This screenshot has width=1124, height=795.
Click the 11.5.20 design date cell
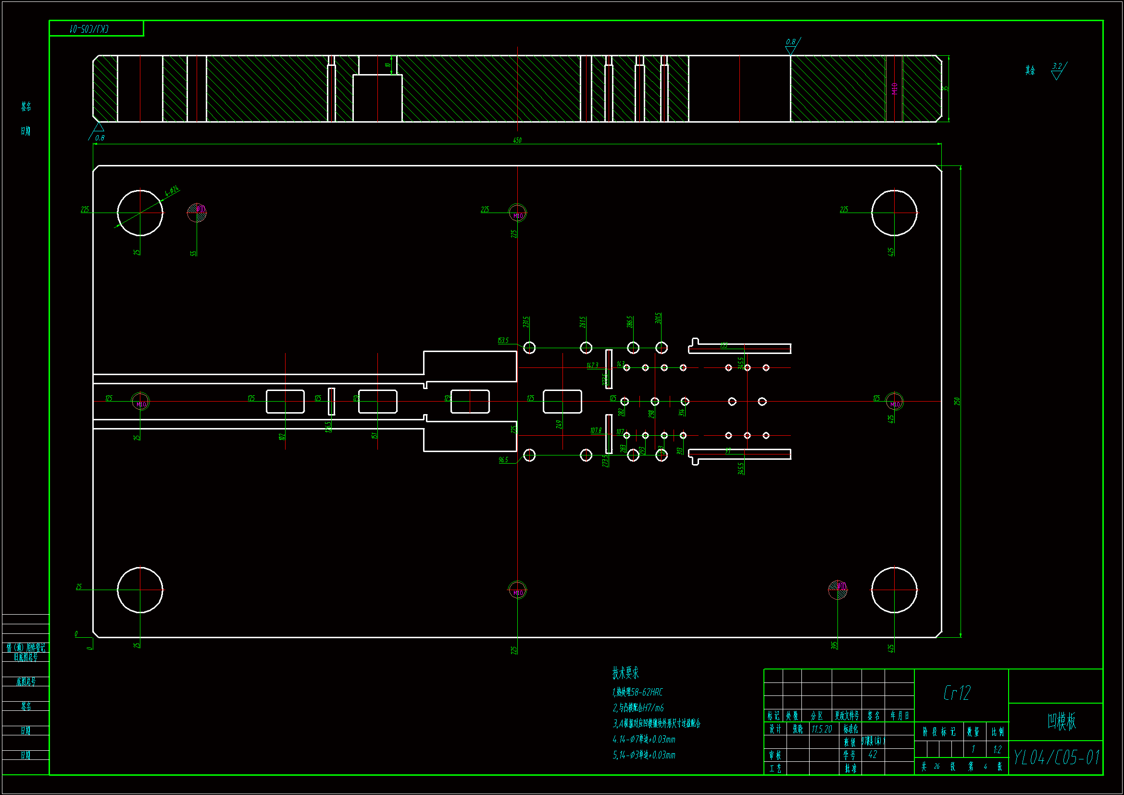point(822,729)
